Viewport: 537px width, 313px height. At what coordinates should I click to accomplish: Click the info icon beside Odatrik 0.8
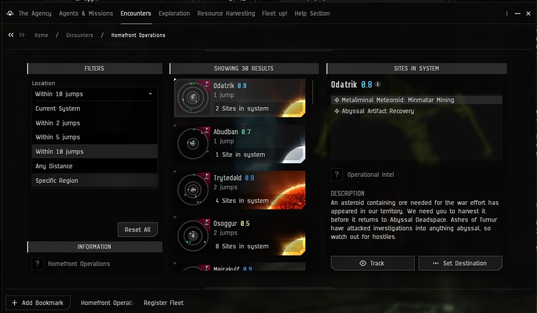tap(378, 85)
